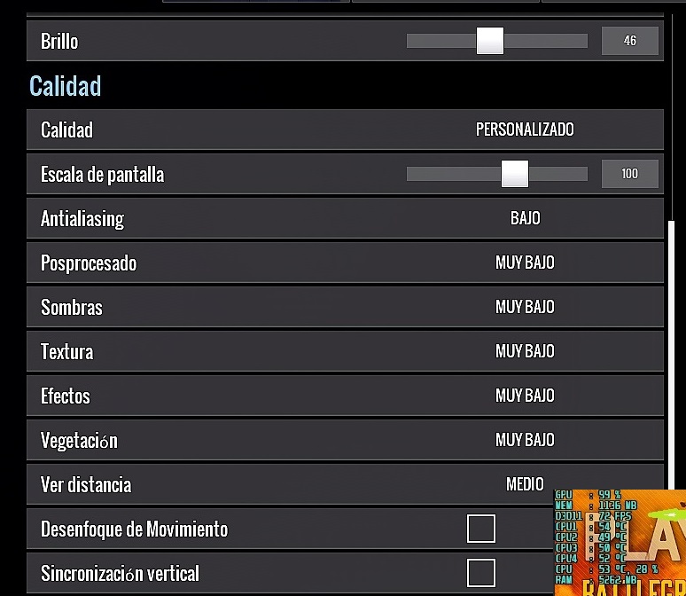Click the Posprocesado label
The height and width of the screenshot is (596, 686).
(x=89, y=263)
